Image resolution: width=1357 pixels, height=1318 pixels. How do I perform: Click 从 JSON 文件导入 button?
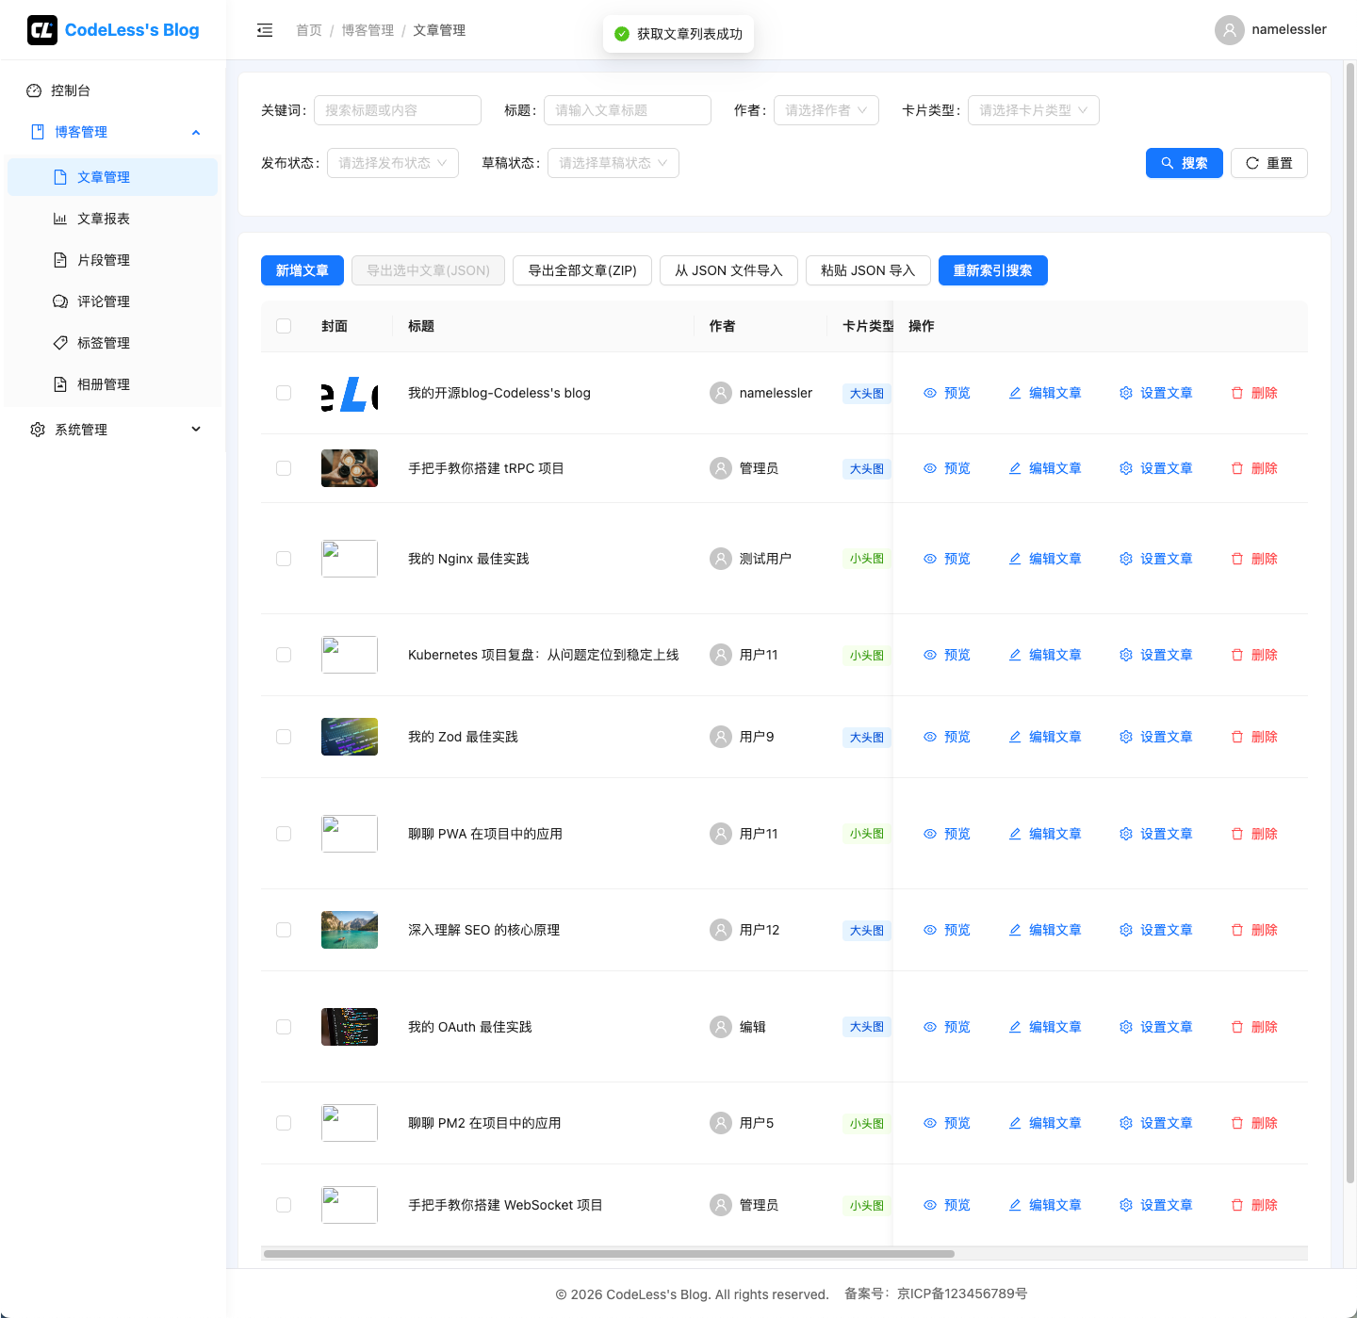[728, 270]
